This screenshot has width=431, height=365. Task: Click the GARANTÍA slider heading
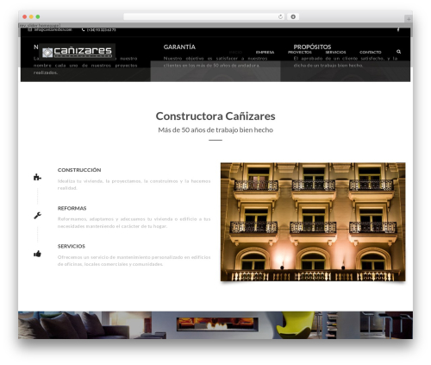pyautogui.click(x=179, y=47)
